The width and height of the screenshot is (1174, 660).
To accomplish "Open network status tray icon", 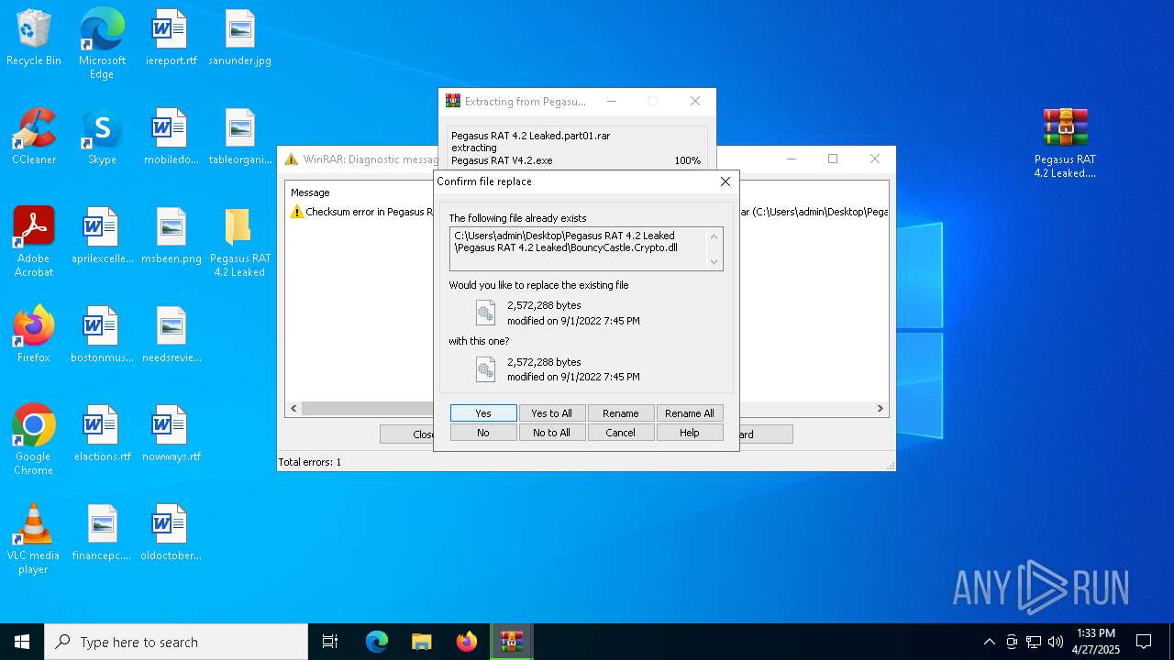I will [1034, 642].
